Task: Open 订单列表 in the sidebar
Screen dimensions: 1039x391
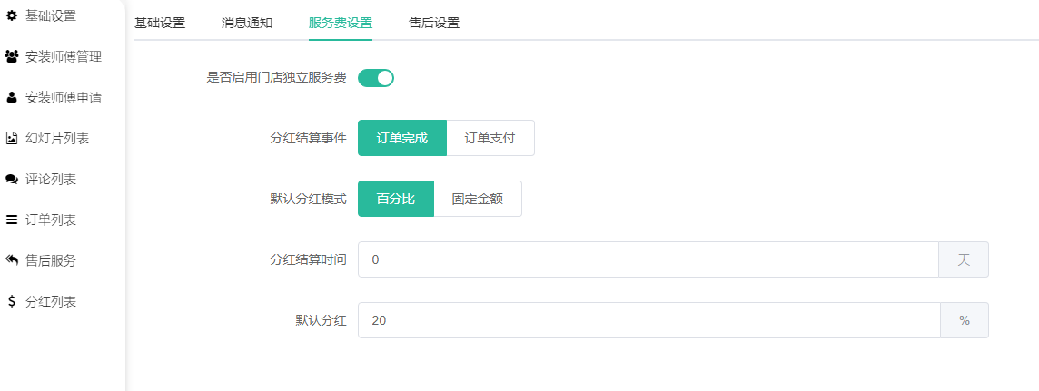Action: [x=51, y=220]
